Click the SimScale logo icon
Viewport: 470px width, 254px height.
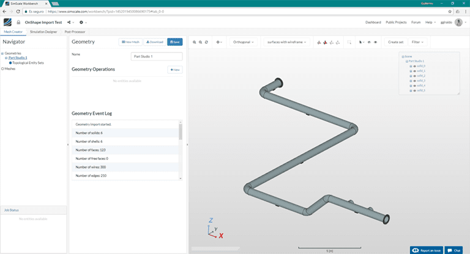pyautogui.click(x=7, y=22)
